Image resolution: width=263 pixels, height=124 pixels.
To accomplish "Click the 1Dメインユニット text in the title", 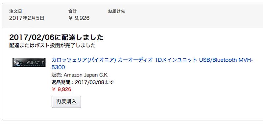I will [176, 60].
